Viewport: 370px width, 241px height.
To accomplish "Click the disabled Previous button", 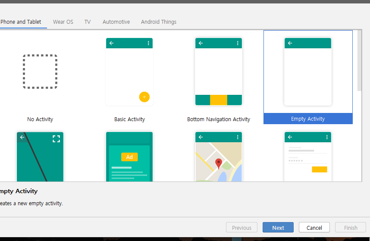I will pyautogui.click(x=241, y=228).
